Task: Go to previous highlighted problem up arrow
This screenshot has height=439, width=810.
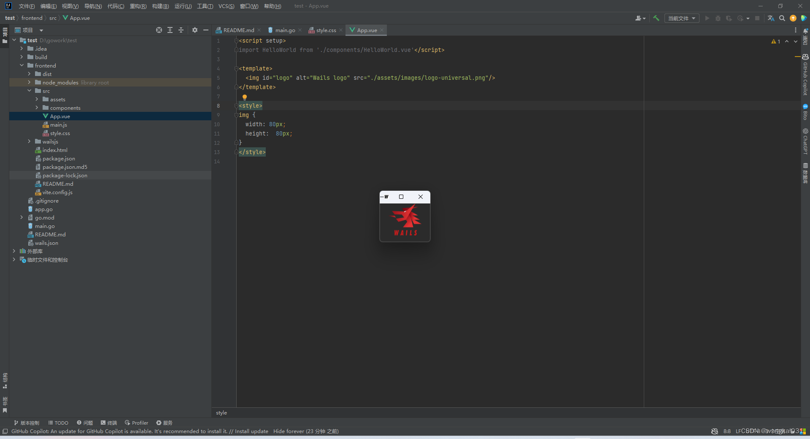Action: click(x=787, y=41)
